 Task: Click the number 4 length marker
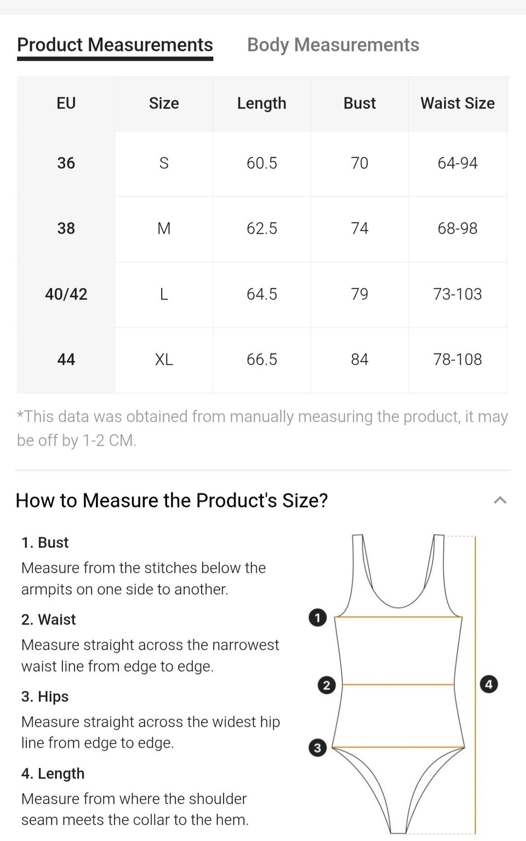coord(489,684)
